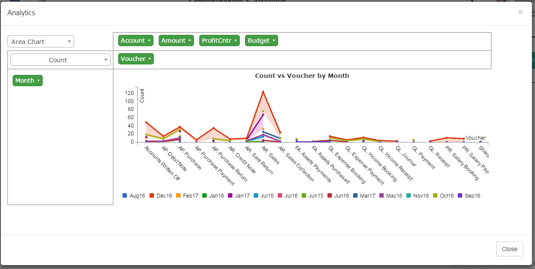Open the Budget attribute filter
Screen dimensions: 535x269
click(261, 40)
